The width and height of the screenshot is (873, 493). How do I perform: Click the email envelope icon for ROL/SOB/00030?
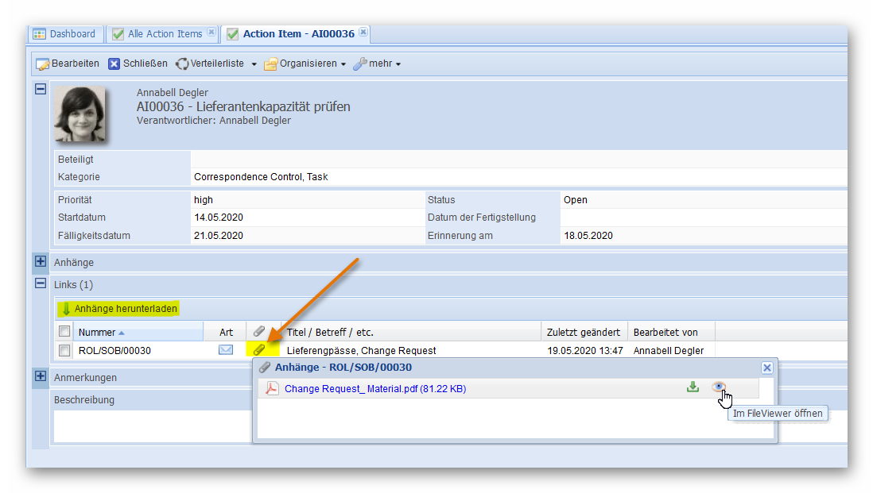point(226,350)
